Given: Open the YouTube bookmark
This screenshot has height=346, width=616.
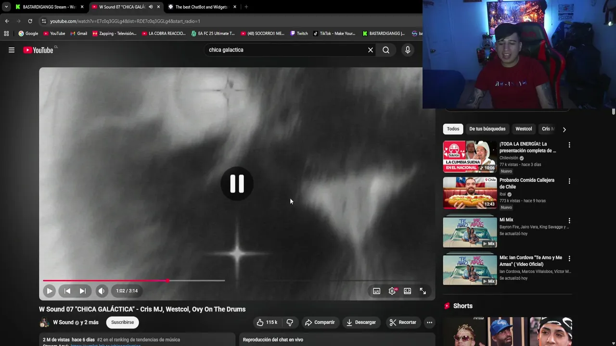Looking at the screenshot, I should (x=54, y=34).
